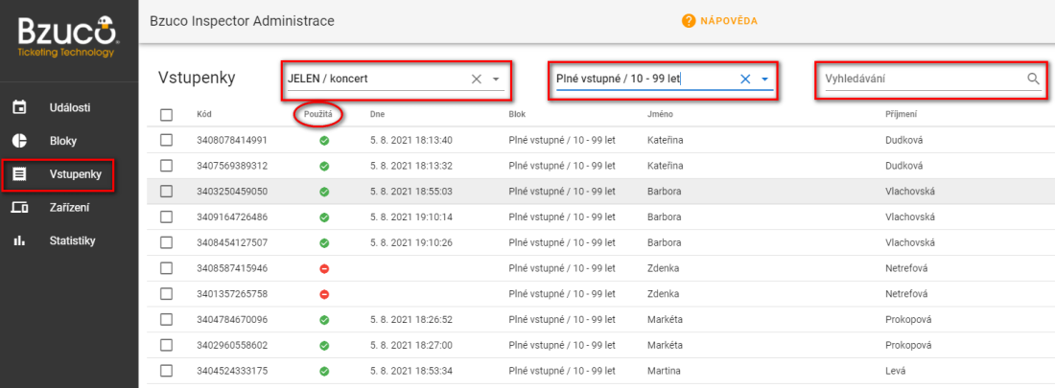
Task: Click the Bzuco logo
Action: [x=68, y=33]
